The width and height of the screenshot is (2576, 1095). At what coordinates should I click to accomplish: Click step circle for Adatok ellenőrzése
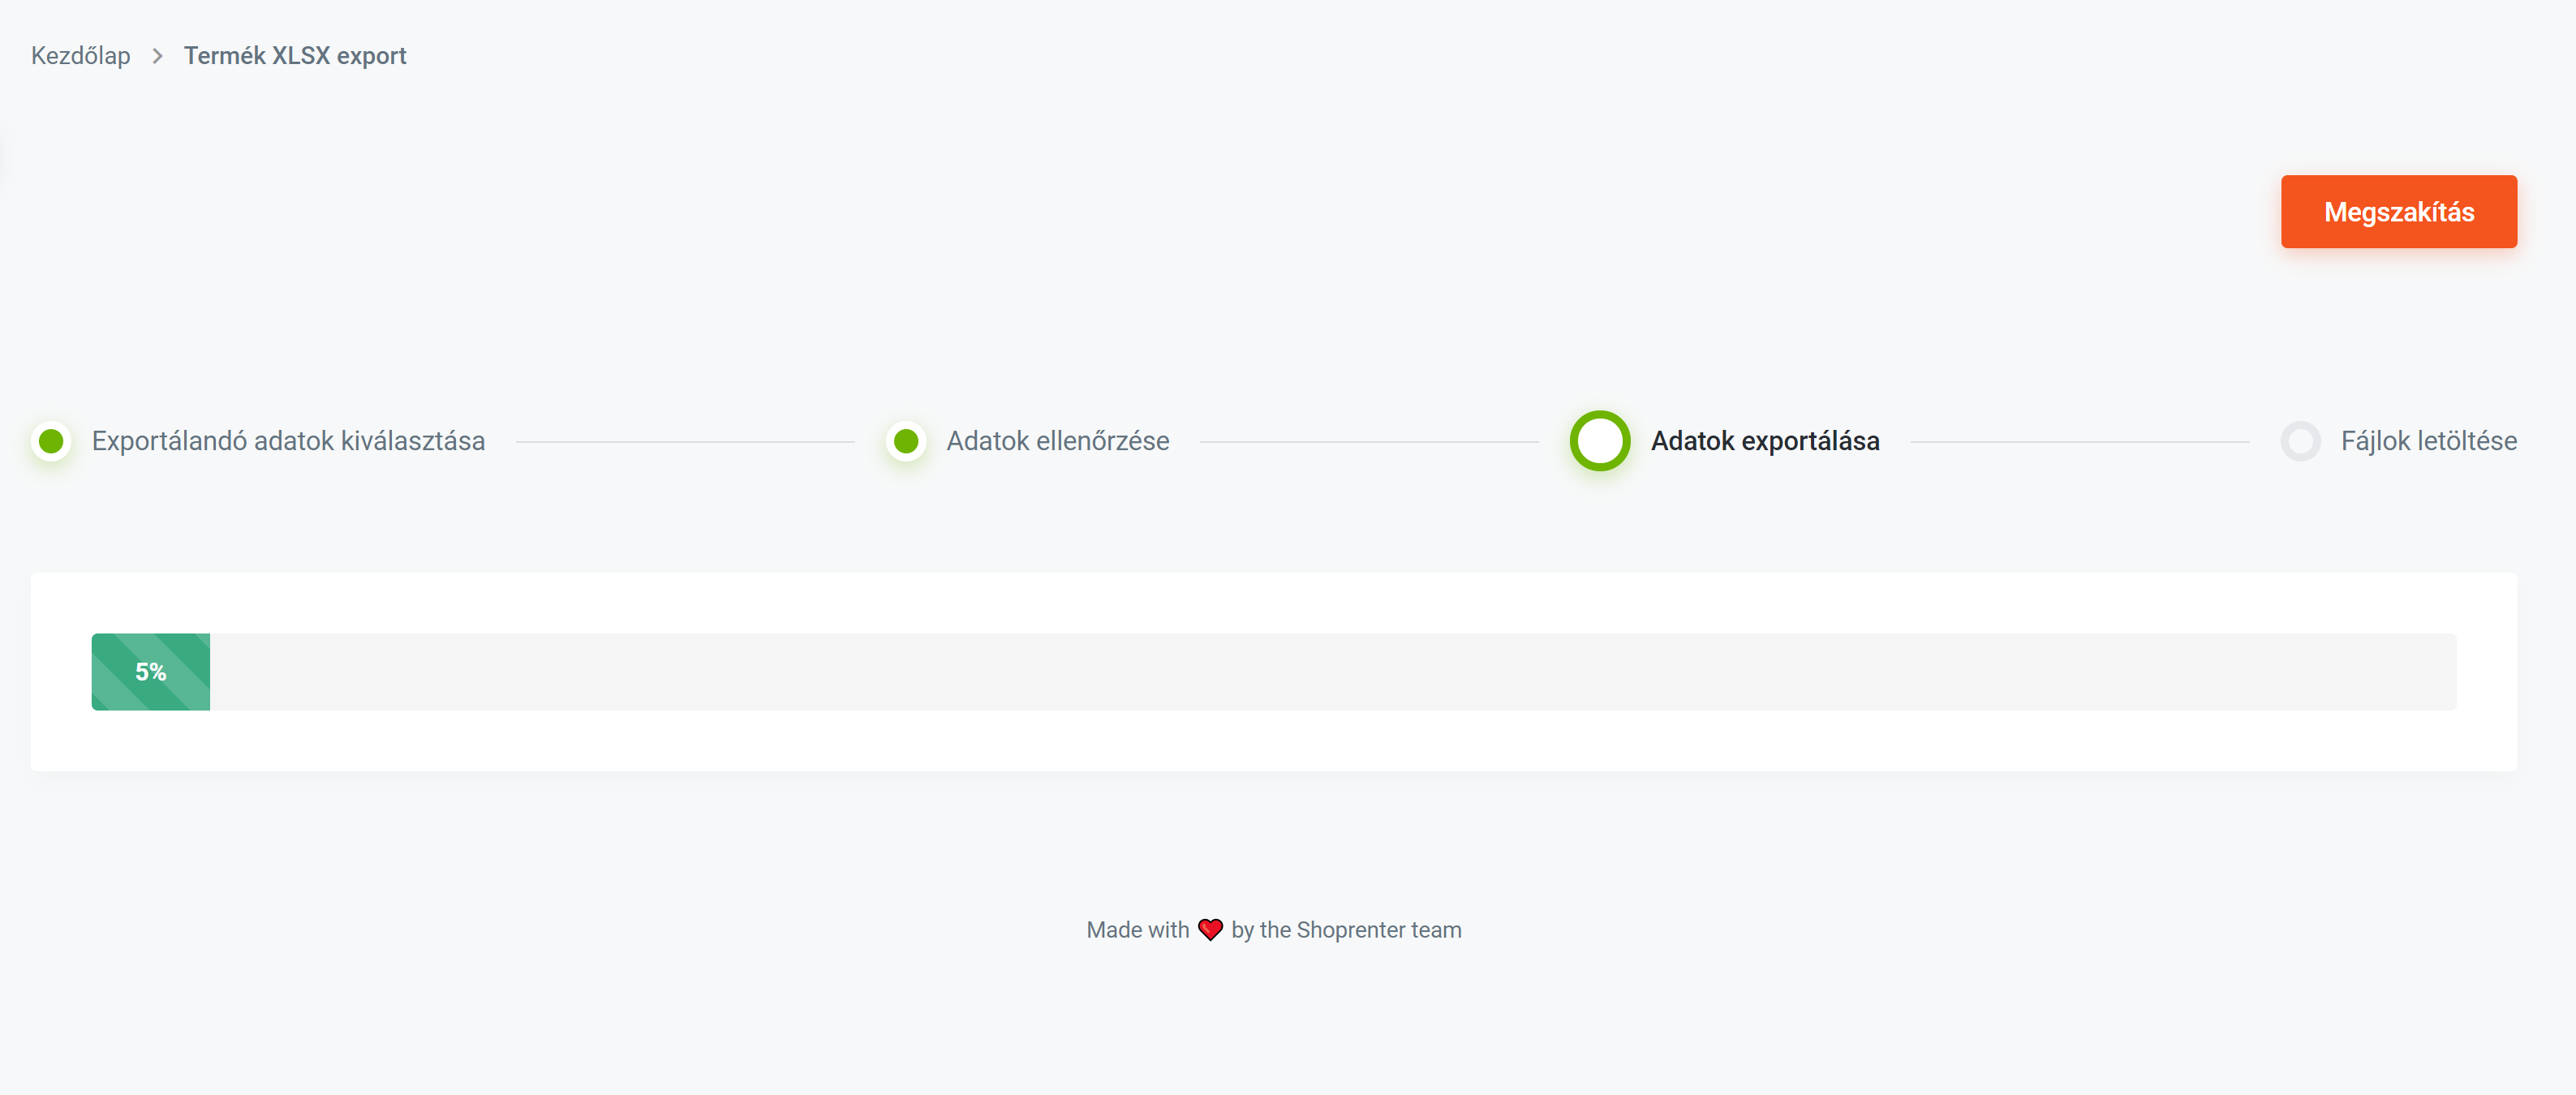coord(906,441)
